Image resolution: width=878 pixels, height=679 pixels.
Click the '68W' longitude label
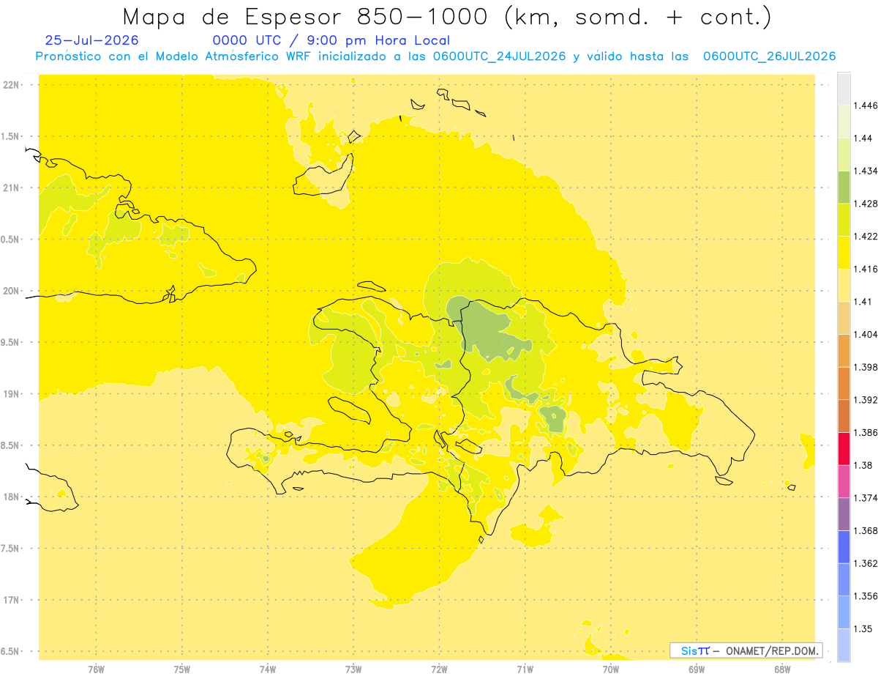pos(782,669)
